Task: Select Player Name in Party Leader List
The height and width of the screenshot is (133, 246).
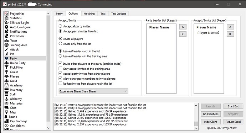Action: click(159, 27)
